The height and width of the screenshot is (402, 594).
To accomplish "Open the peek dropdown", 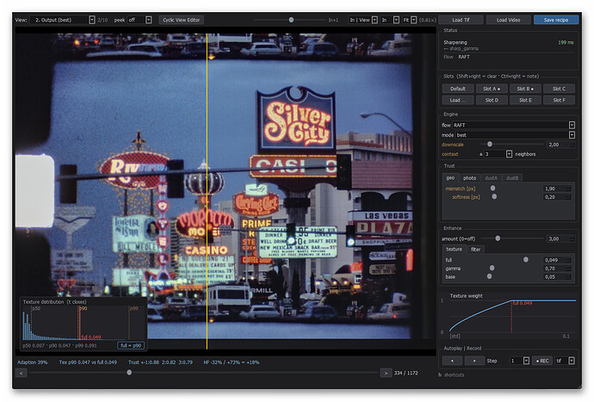I will pyautogui.click(x=139, y=20).
